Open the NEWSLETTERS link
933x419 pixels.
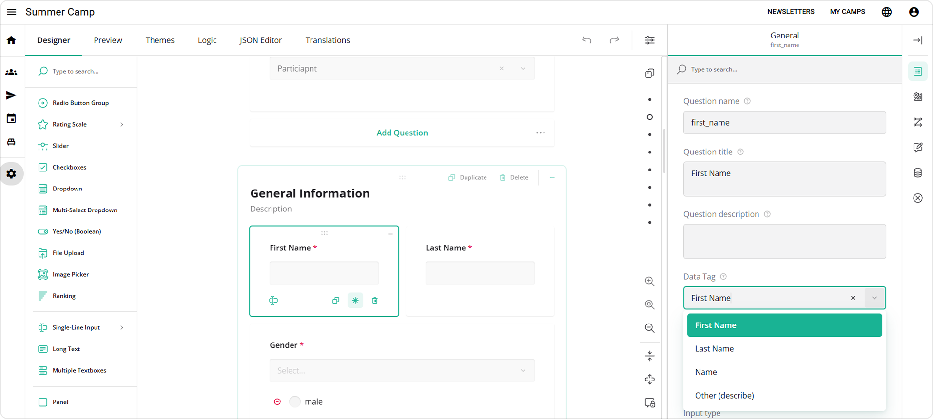pyautogui.click(x=791, y=12)
